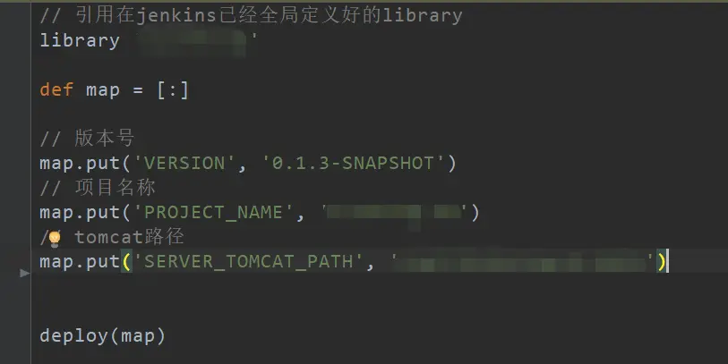Click the gutter arrow marker beside SERVER_TOMCAT_PATH line

[x=24, y=273]
